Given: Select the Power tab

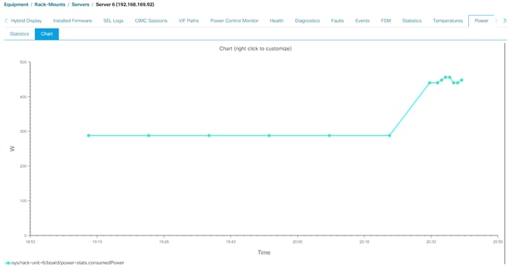Looking at the screenshot, I should tap(481, 21).
